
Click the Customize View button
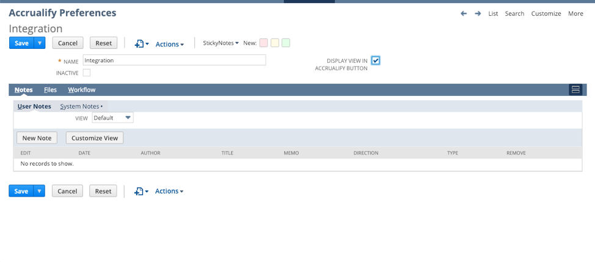point(95,138)
